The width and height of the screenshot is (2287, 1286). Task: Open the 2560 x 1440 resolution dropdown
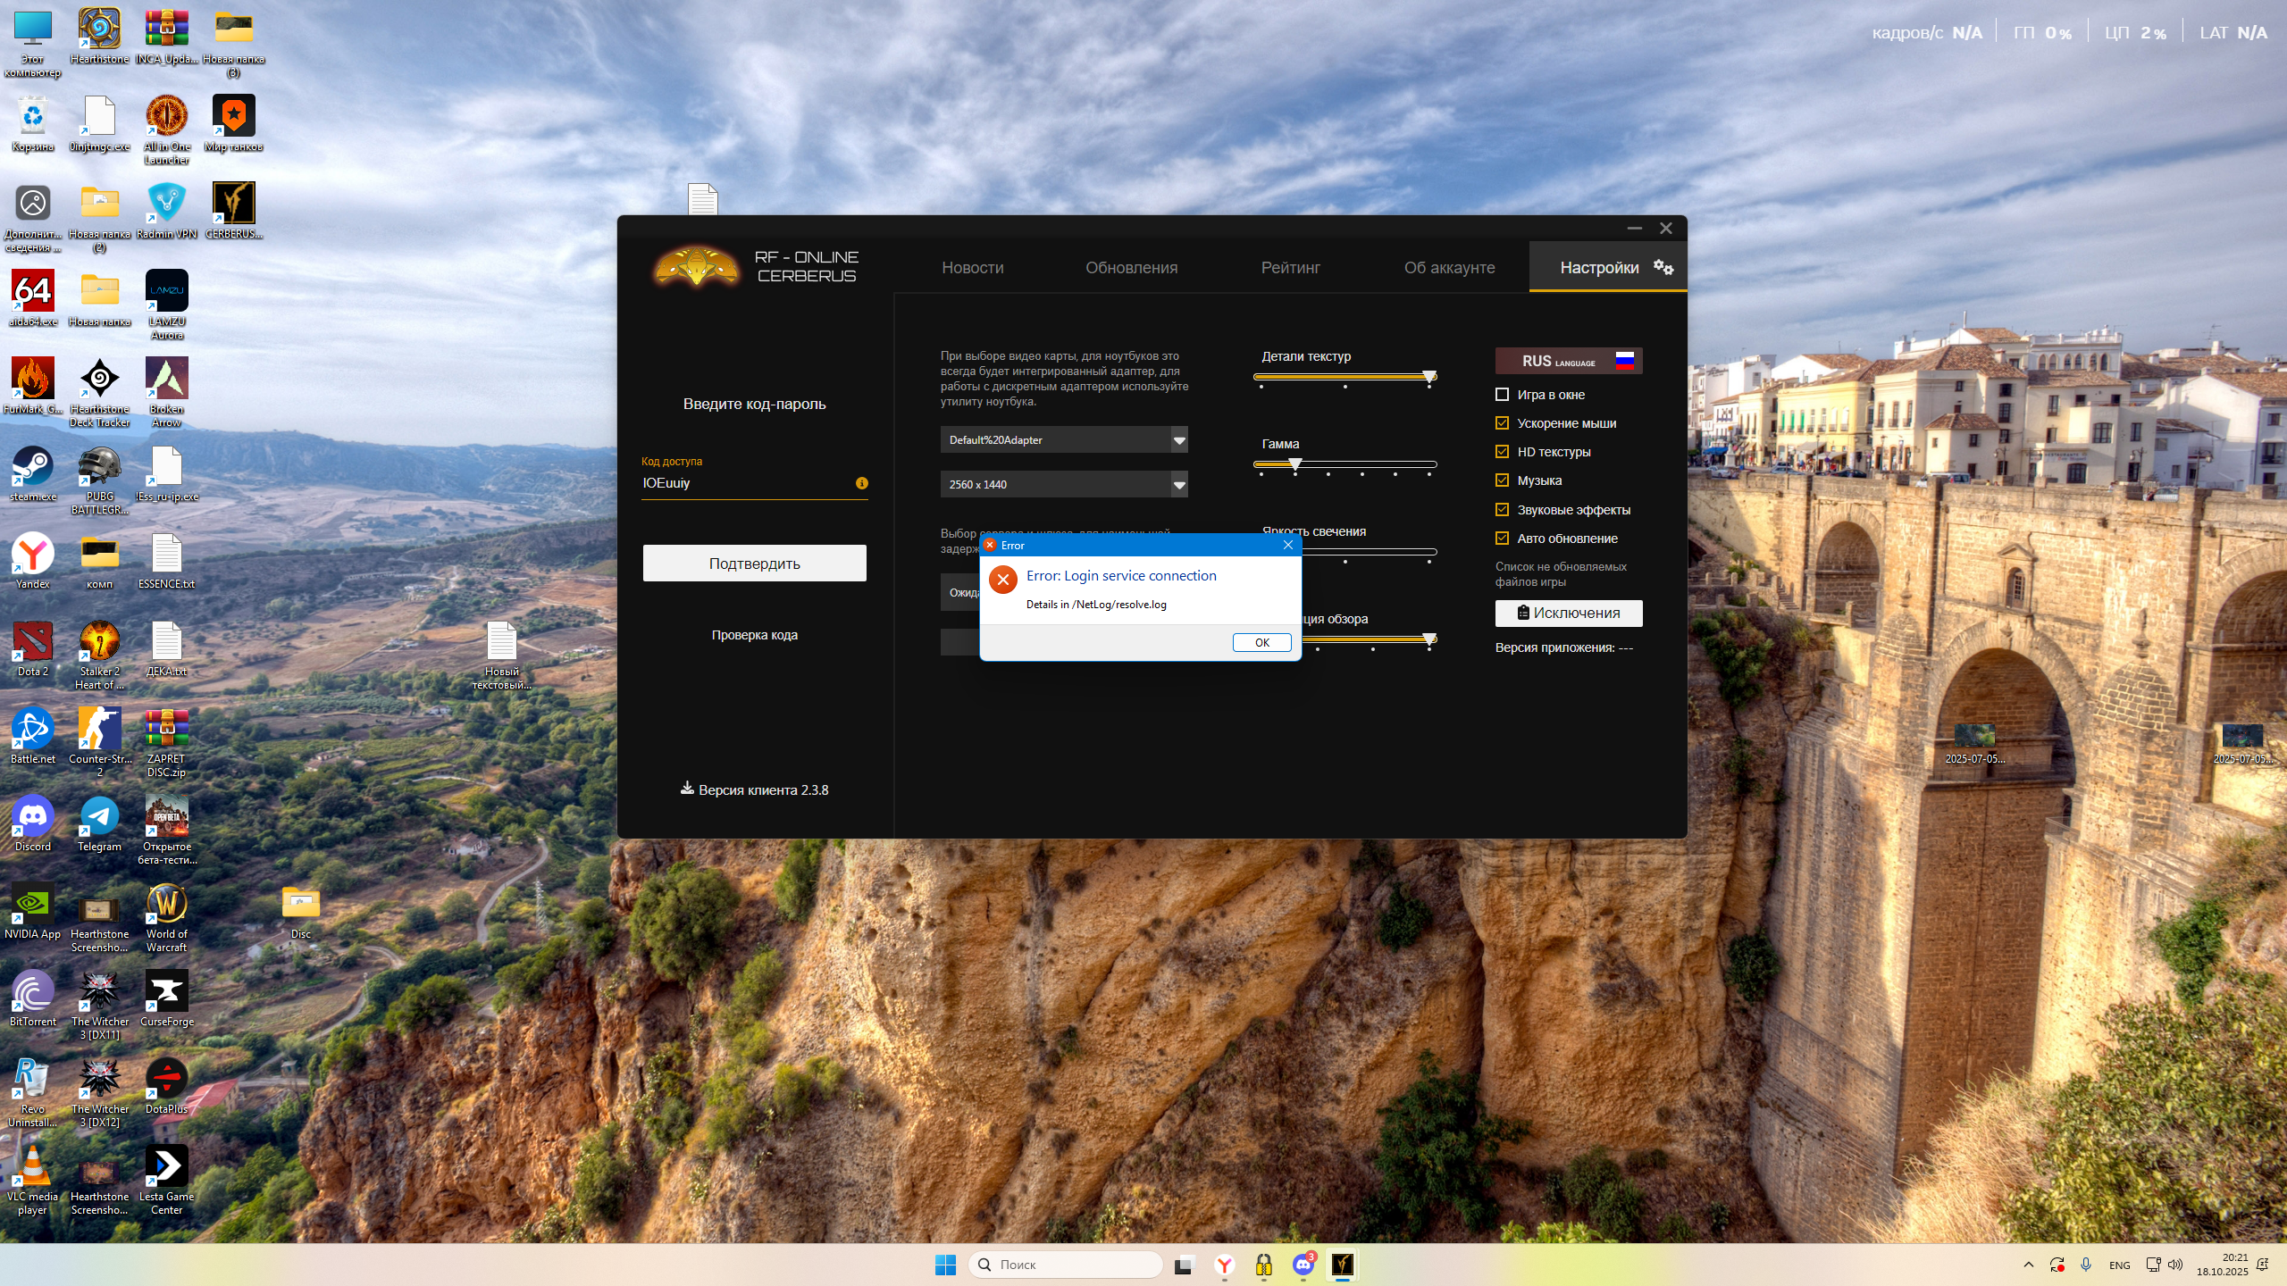click(1179, 485)
